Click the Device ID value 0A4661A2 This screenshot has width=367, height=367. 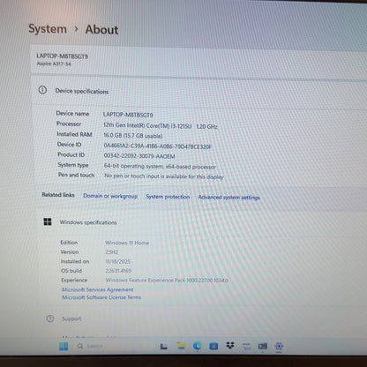[157, 146]
